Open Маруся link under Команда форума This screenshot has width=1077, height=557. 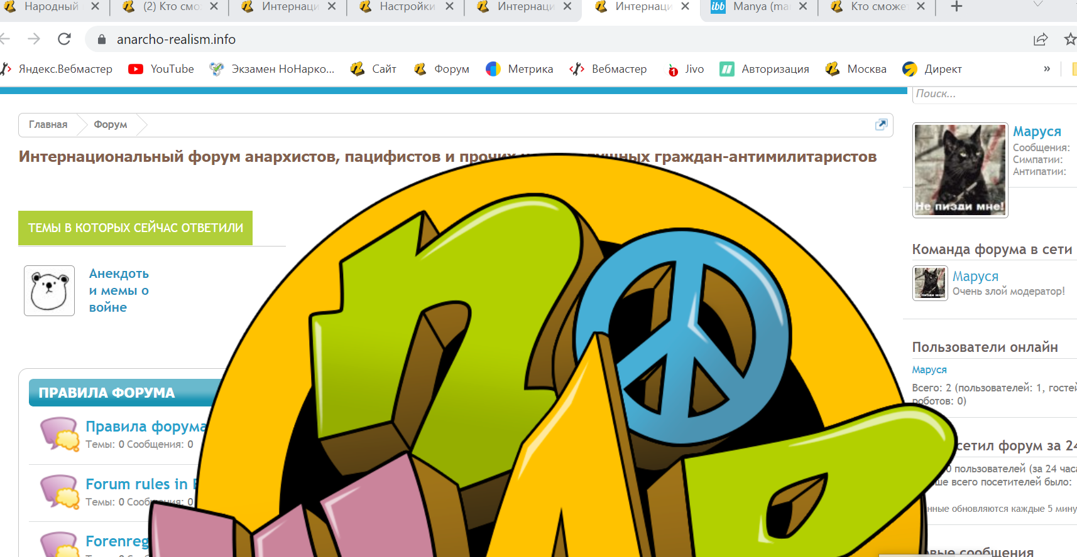[x=975, y=276]
